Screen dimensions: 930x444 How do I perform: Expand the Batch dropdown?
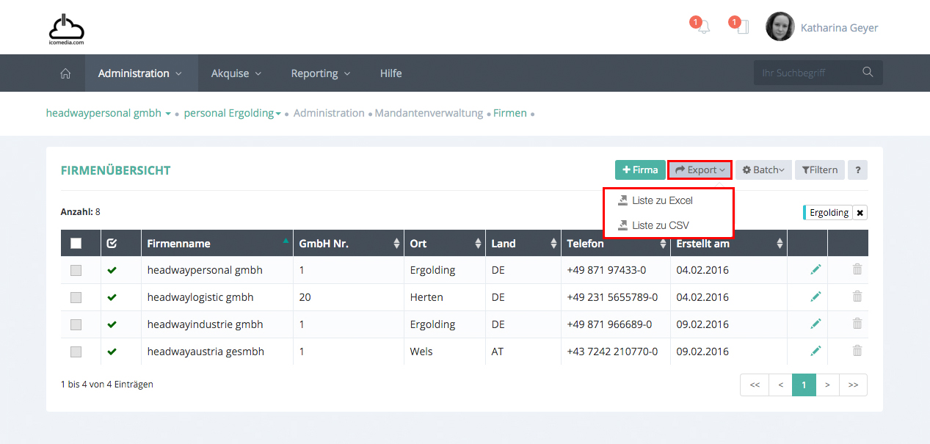coord(763,170)
